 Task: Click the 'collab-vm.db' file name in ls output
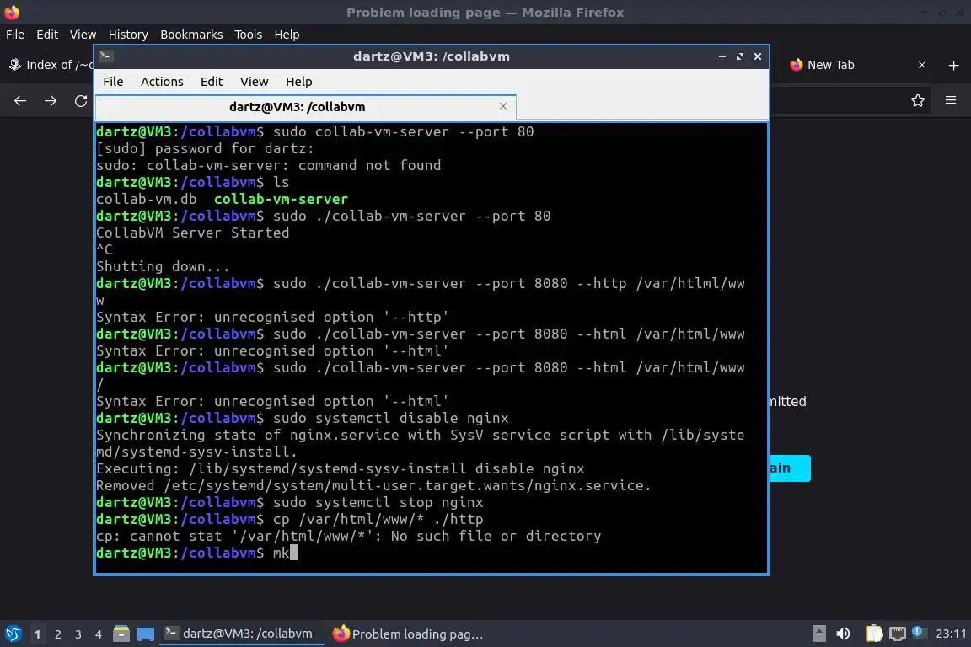click(146, 200)
